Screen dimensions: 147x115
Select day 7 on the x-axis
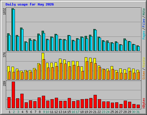click(35, 112)
